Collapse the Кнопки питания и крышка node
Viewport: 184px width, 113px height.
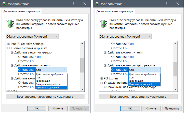coord(9,48)
